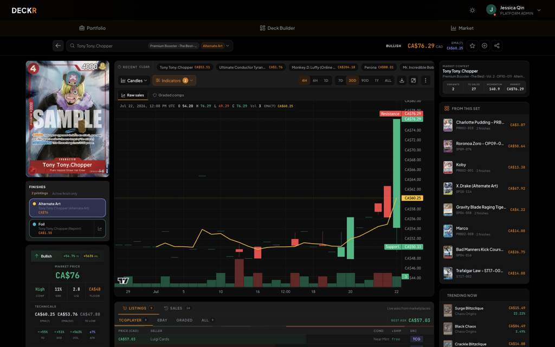
Task: Click the EMA CA$60.25 price tag
Action: click(x=412, y=198)
